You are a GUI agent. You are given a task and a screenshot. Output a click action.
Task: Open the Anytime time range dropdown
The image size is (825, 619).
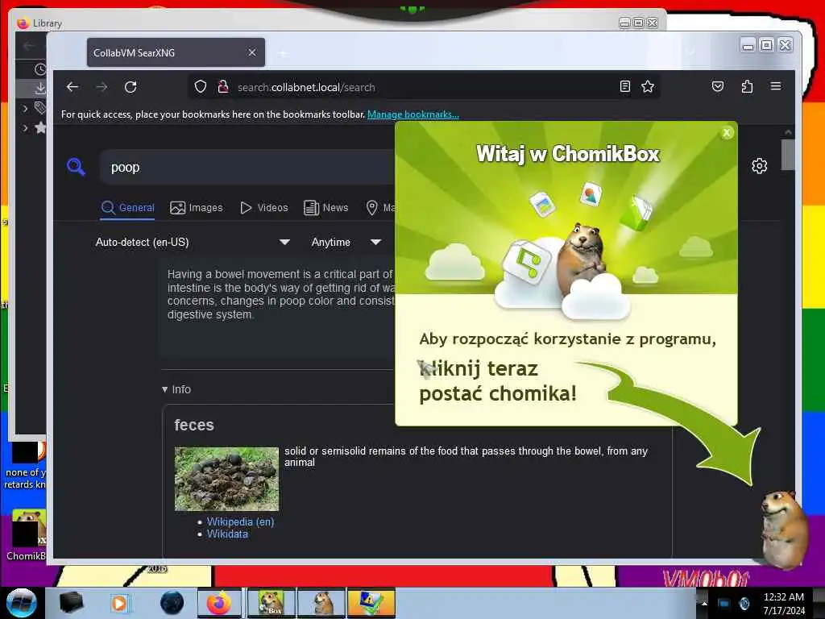pos(346,242)
